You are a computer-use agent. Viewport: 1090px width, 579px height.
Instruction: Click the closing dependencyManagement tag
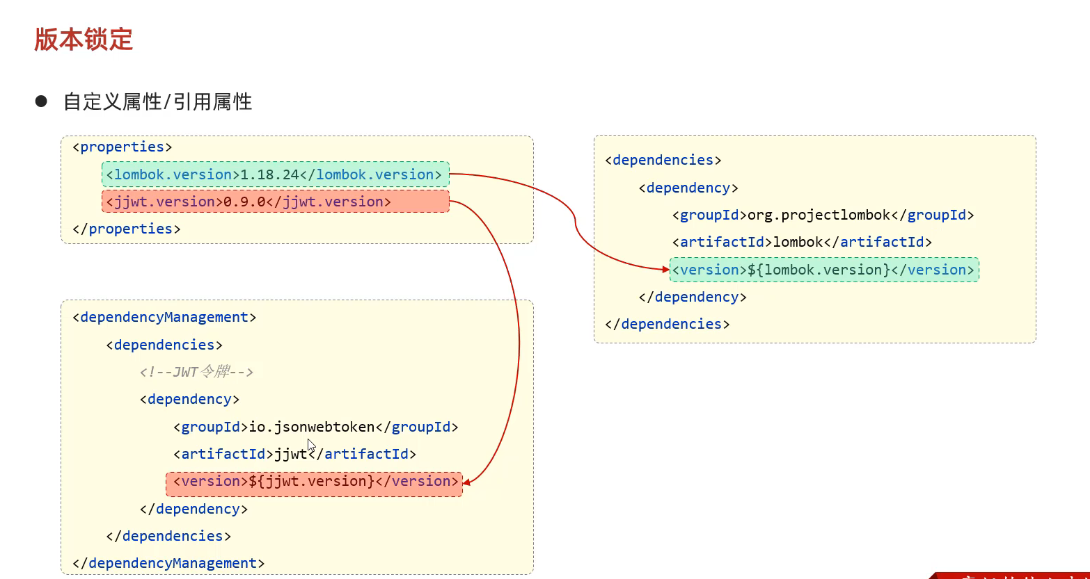[x=168, y=563]
